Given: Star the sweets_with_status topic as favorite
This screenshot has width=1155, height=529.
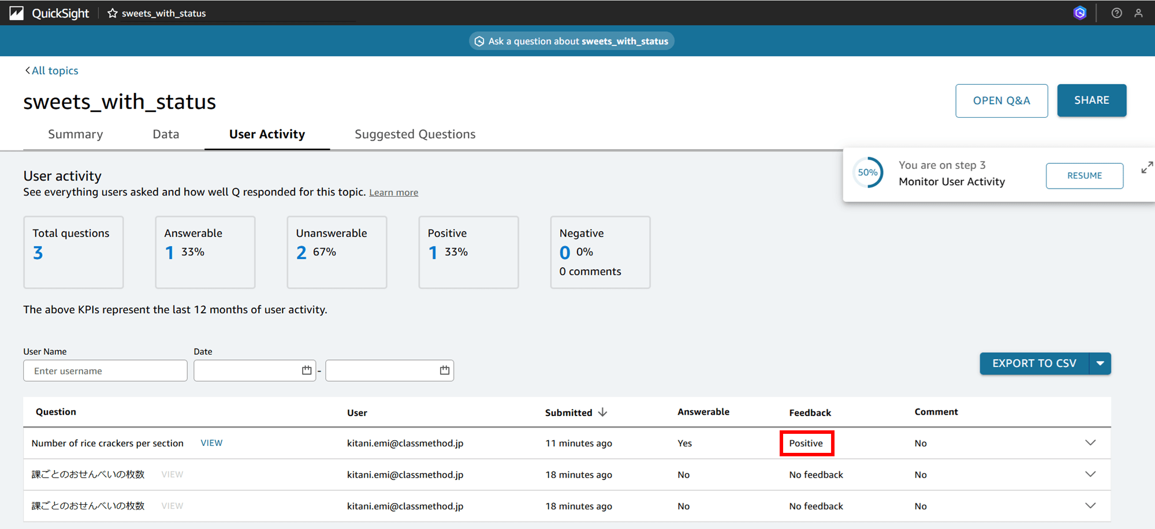Looking at the screenshot, I should coord(113,13).
